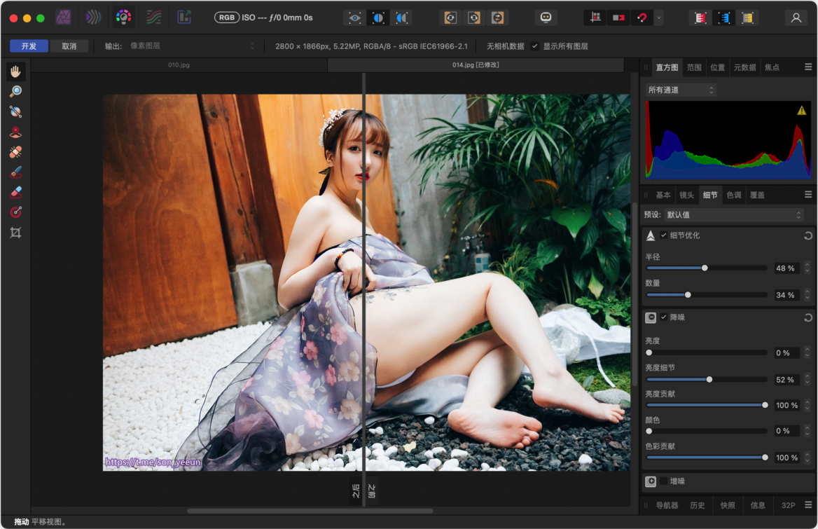
Task: Adjust the 亮度细节 slider
Action: 707,380
